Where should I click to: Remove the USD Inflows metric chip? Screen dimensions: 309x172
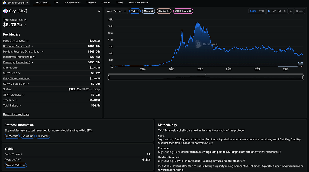190,11
